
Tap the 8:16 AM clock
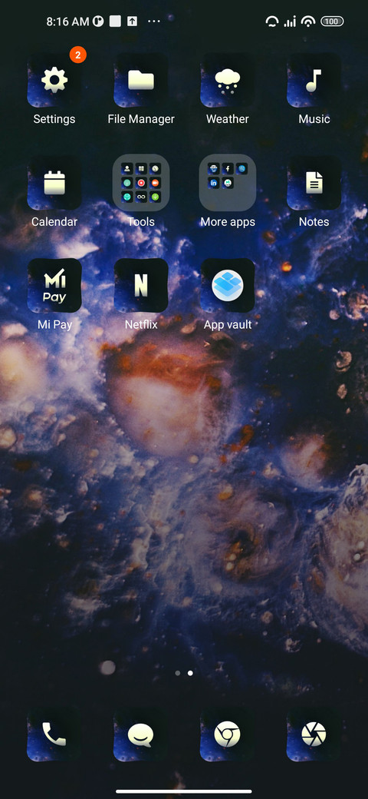tap(67, 22)
